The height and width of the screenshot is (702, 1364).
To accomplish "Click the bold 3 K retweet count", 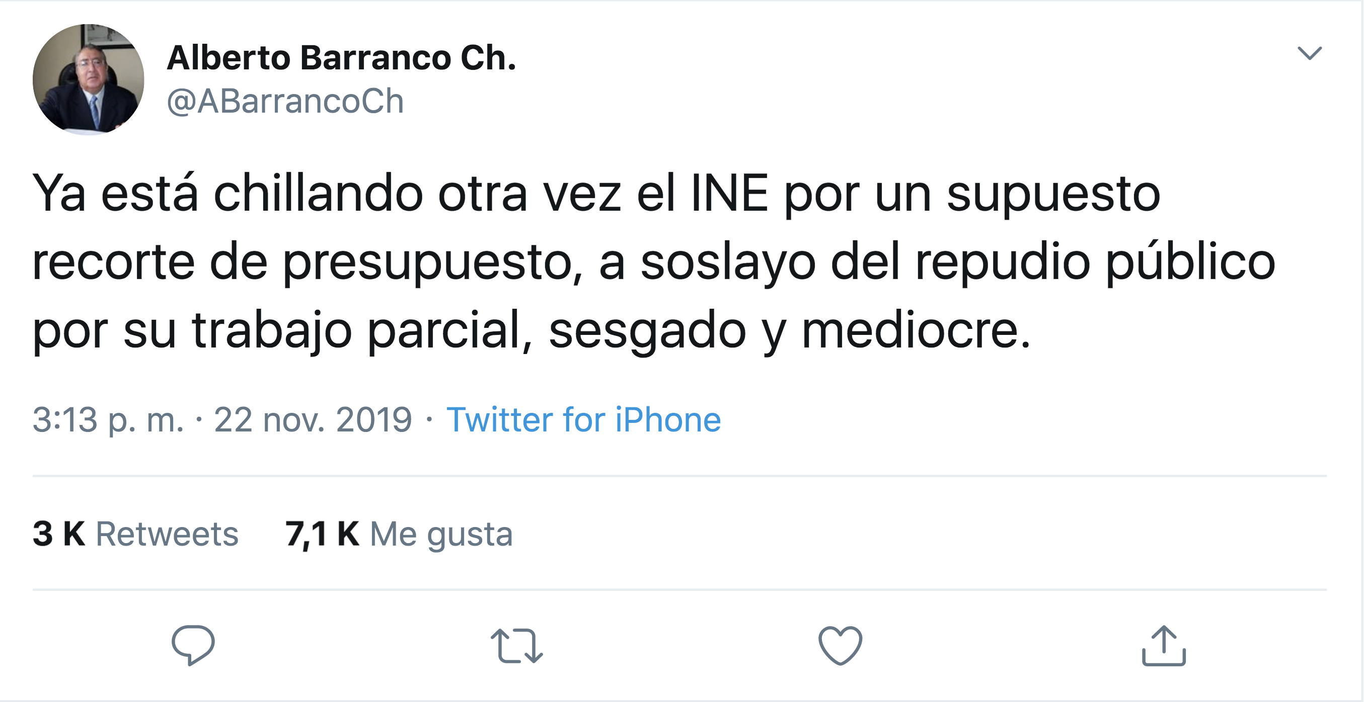I will coord(59,534).
